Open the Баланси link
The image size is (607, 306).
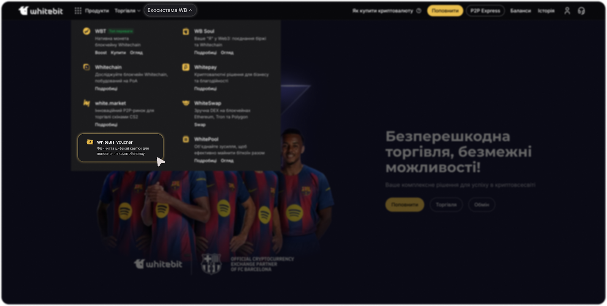tap(521, 11)
